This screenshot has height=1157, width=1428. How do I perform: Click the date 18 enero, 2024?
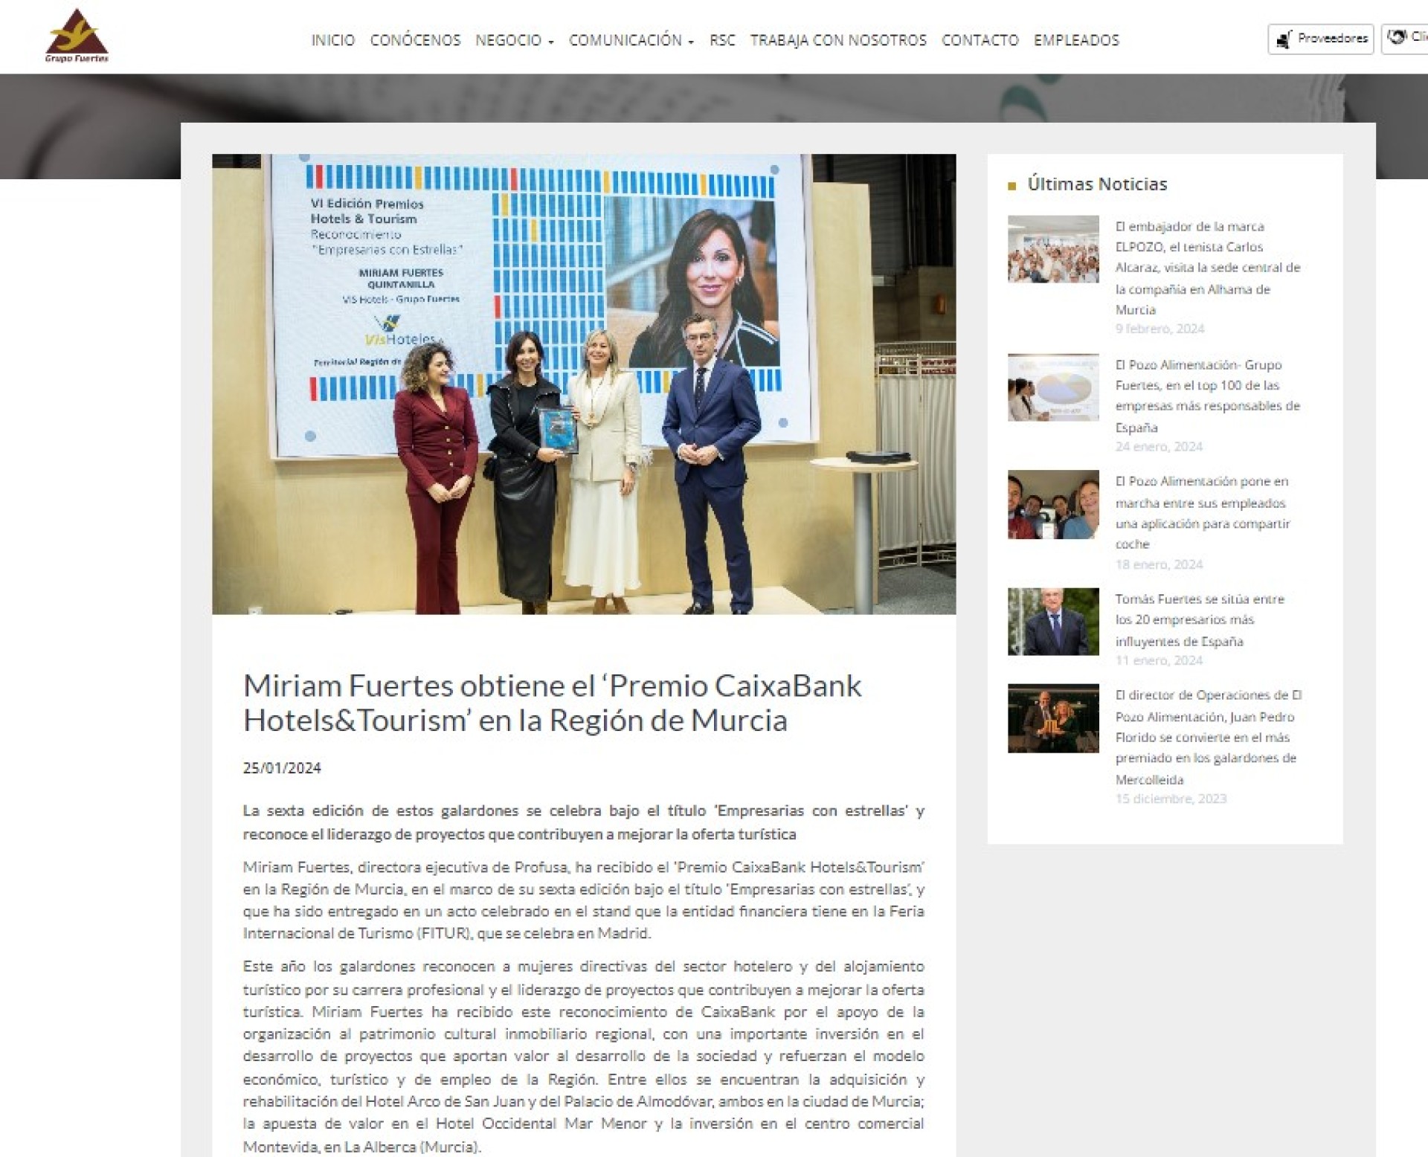point(1159,564)
